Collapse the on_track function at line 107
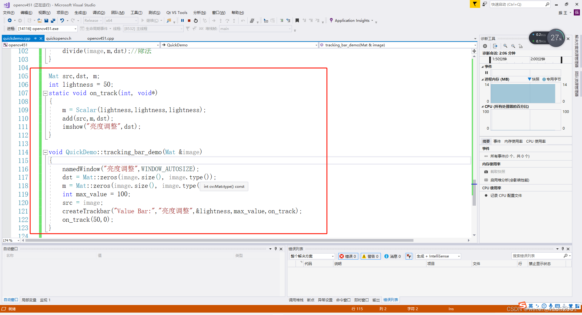 [x=45, y=93]
